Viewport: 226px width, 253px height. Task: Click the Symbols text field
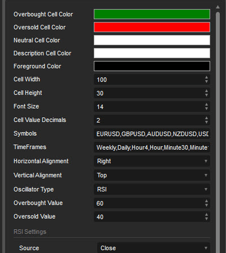coord(152,134)
